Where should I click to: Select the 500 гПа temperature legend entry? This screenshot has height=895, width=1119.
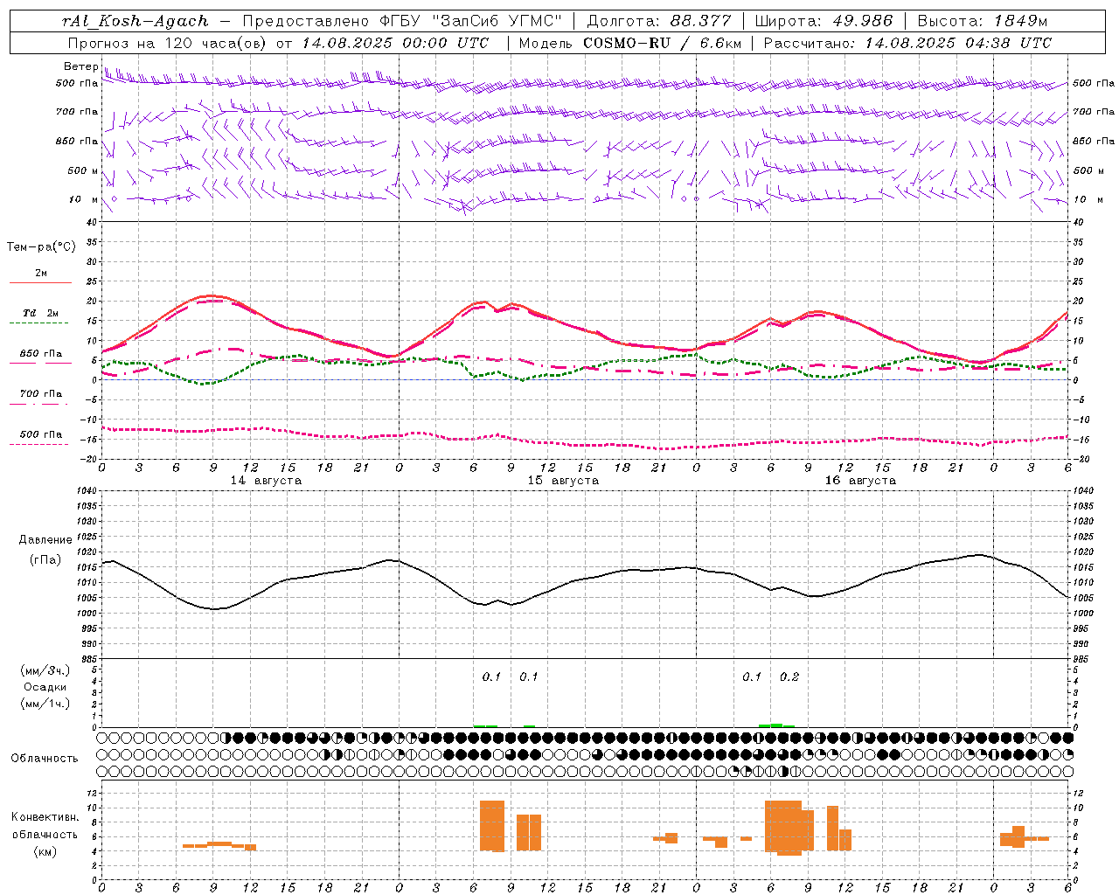tap(41, 434)
